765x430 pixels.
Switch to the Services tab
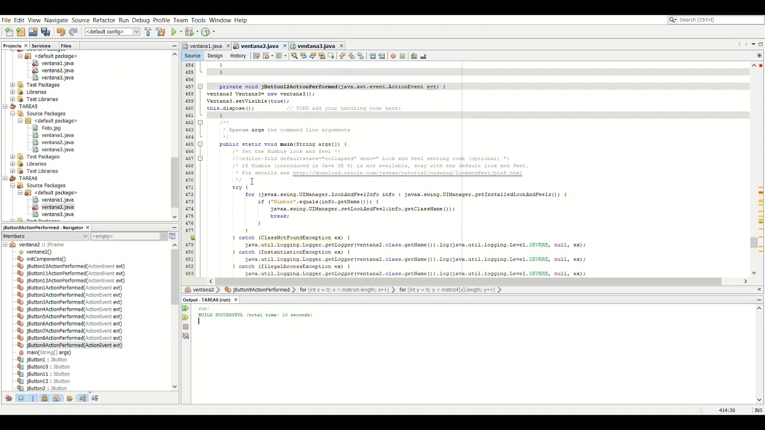41,46
